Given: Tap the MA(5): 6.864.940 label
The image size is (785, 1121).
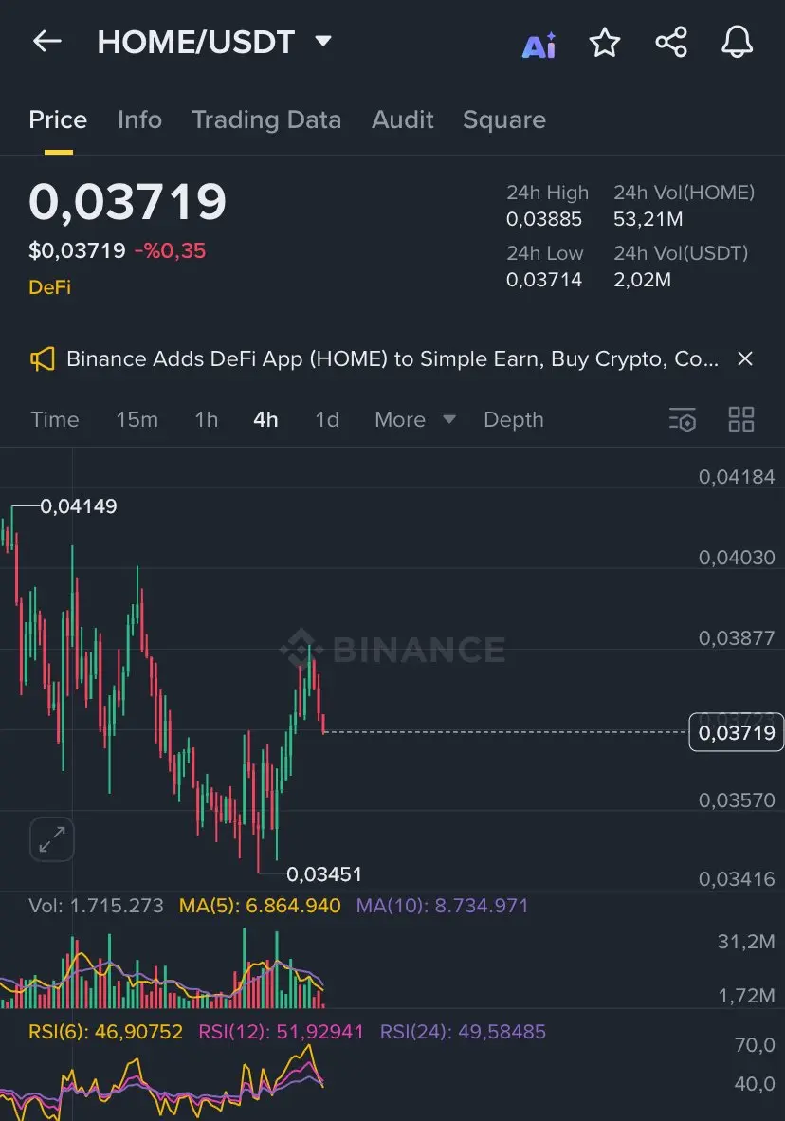Looking at the screenshot, I should click(x=260, y=906).
